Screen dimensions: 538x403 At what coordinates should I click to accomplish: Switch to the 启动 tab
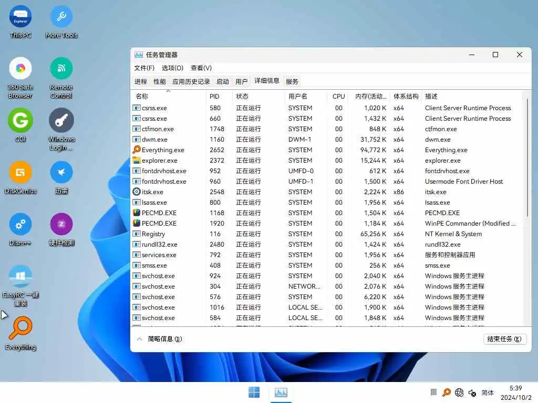click(223, 81)
